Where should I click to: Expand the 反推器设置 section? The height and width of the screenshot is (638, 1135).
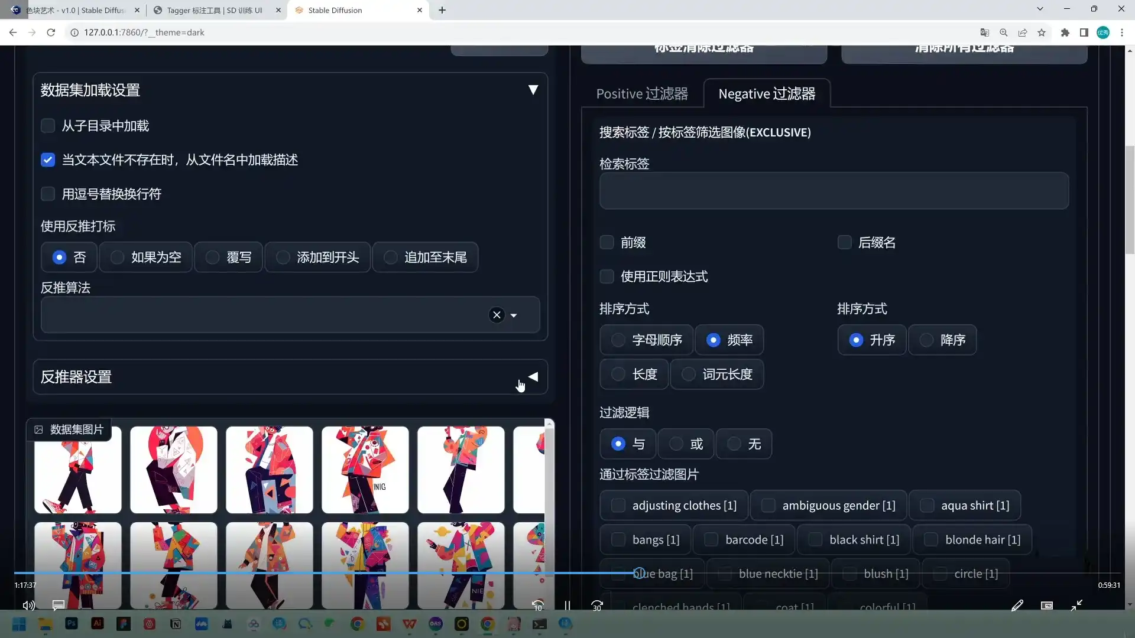[533, 377]
